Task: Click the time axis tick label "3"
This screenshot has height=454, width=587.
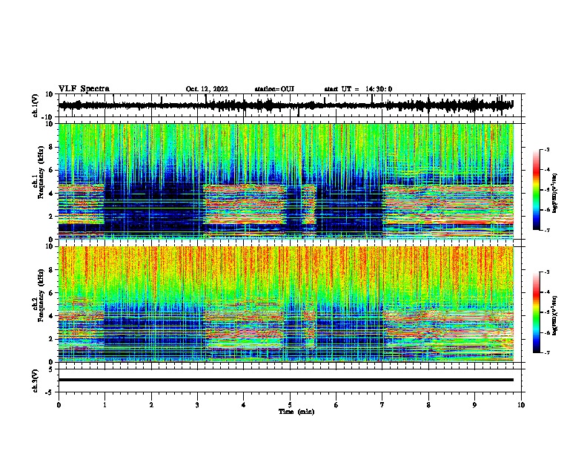Action: tap(197, 405)
